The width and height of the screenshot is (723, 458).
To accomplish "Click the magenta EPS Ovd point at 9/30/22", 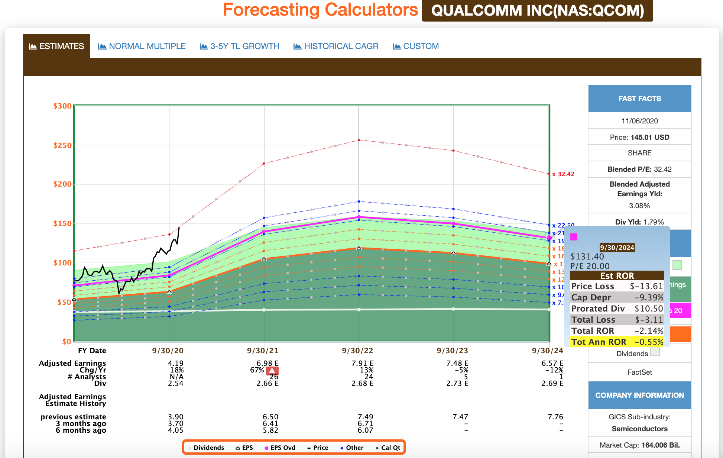I will pyautogui.click(x=359, y=217).
